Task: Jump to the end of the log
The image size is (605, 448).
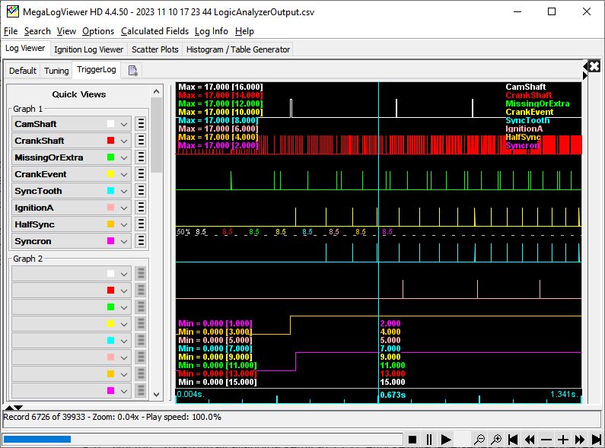Action: pyautogui.click(x=596, y=440)
